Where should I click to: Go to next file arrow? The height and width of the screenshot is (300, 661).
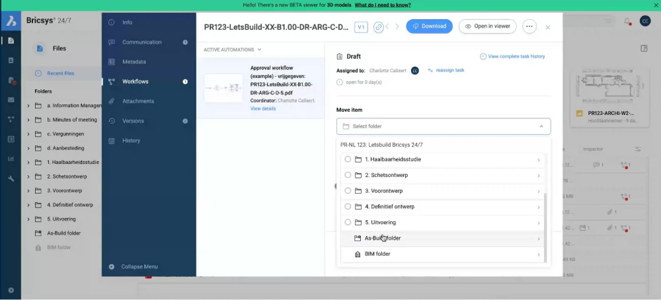[x=397, y=26]
